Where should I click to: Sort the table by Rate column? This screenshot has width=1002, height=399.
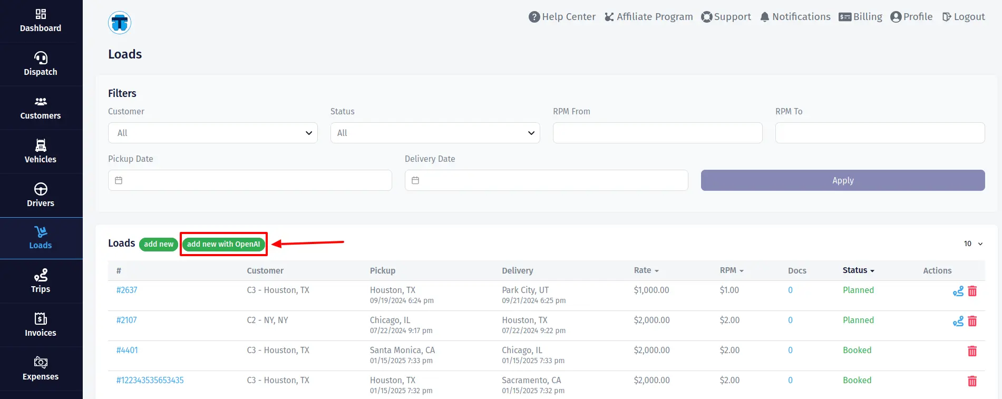point(646,270)
